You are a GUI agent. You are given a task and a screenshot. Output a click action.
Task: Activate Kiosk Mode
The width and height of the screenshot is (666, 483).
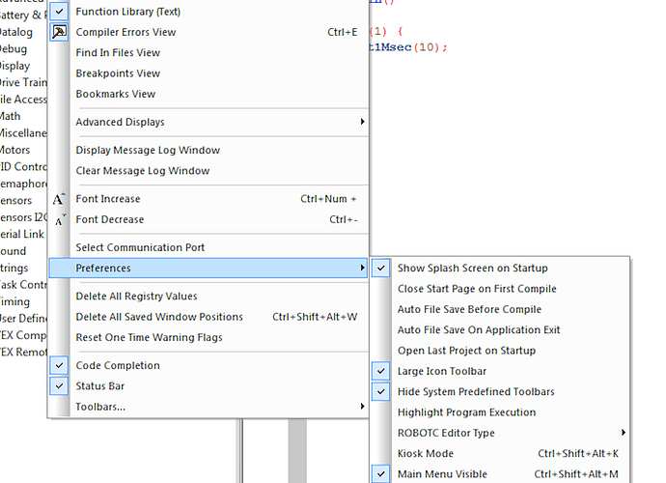coord(500,454)
